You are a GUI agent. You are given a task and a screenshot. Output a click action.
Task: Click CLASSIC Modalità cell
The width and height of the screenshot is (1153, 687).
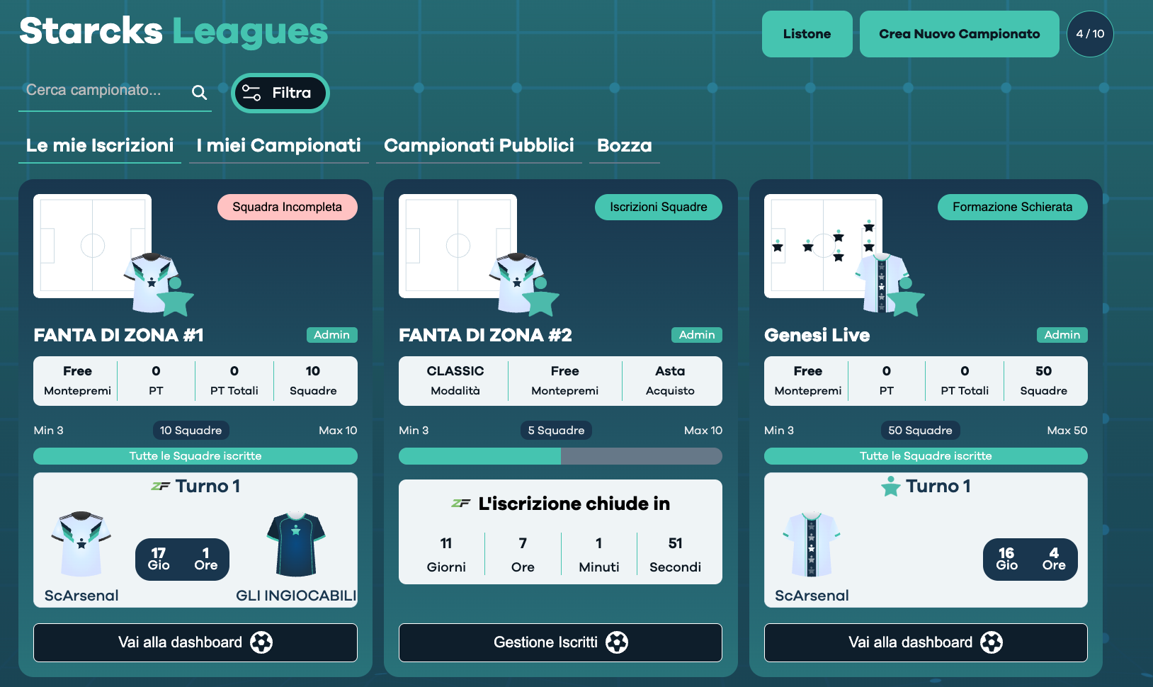tap(455, 380)
